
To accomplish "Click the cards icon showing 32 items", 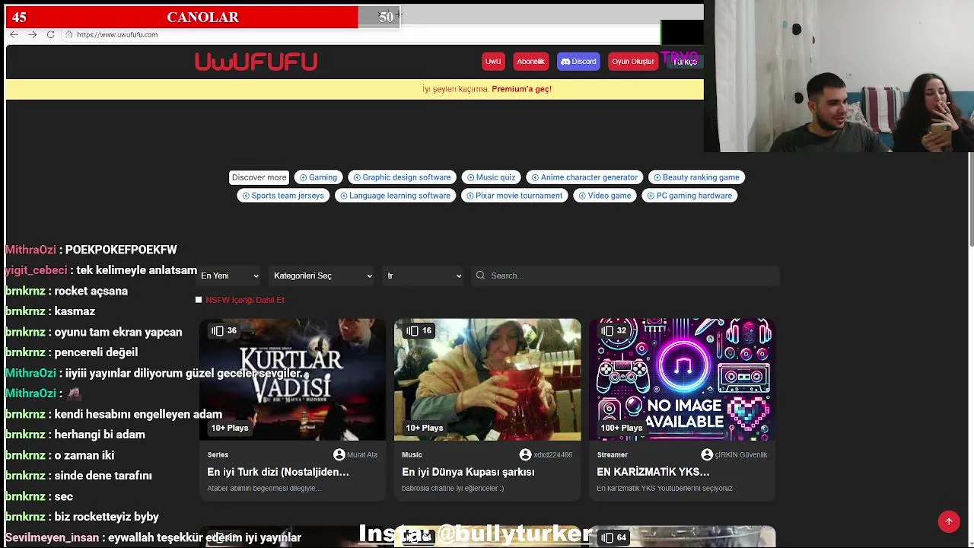I will 607,330.
